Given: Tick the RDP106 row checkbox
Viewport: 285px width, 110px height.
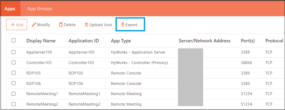Looking at the screenshot, I should click(13, 84).
